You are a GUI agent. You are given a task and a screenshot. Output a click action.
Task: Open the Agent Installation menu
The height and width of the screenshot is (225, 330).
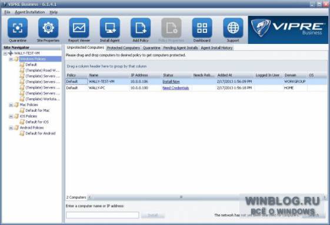29,12
